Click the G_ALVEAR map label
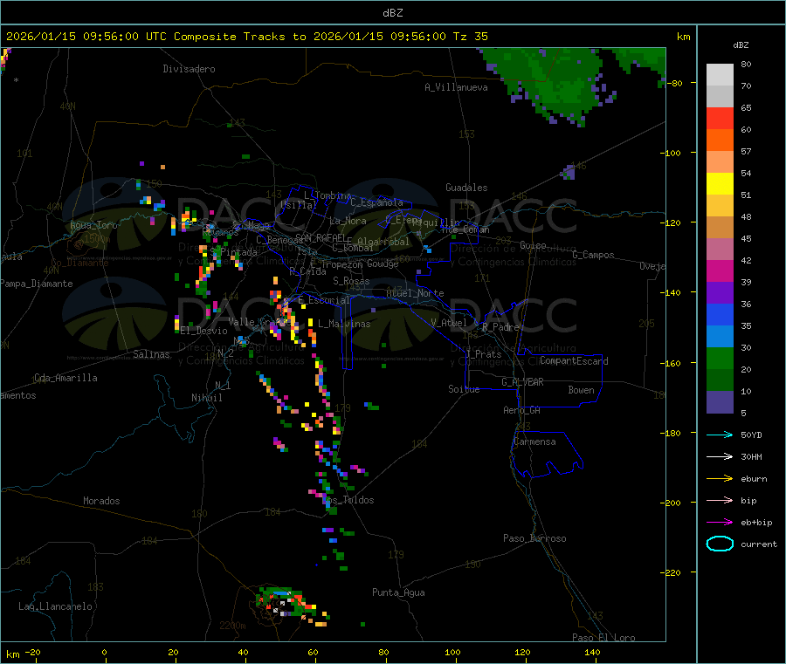Viewport: 786px width, 664px height. tap(522, 382)
